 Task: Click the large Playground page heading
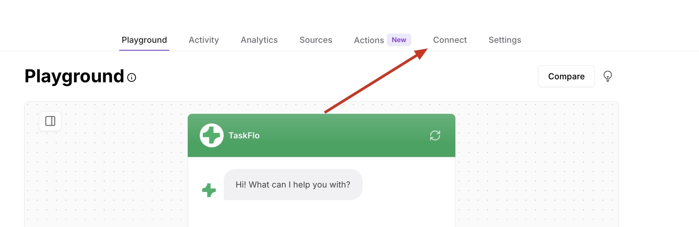pos(74,76)
